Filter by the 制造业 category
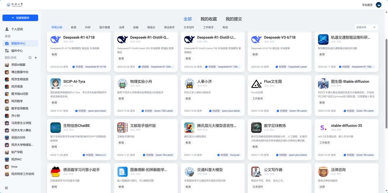388x193 pixels. tap(151, 27)
